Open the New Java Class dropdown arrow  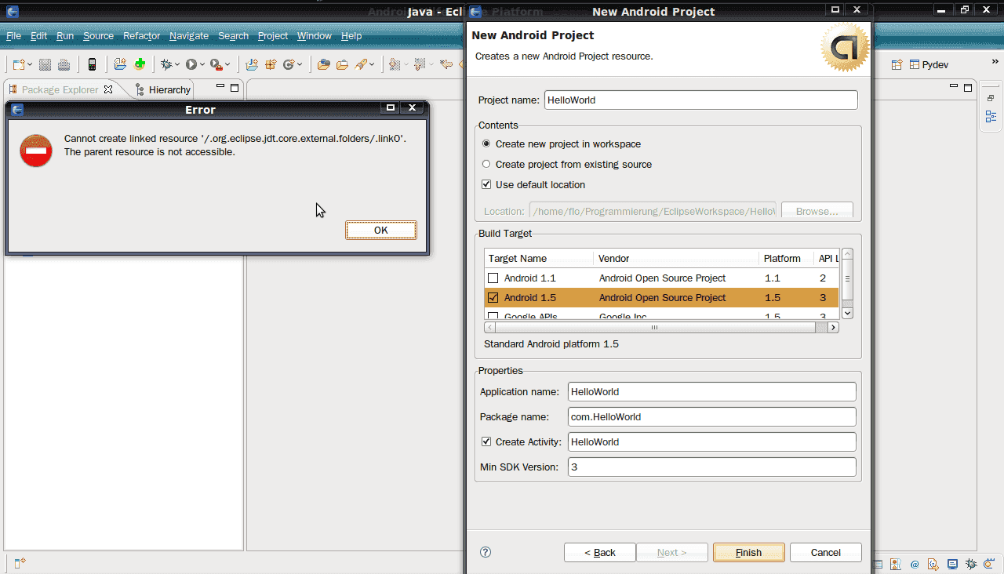(x=300, y=65)
